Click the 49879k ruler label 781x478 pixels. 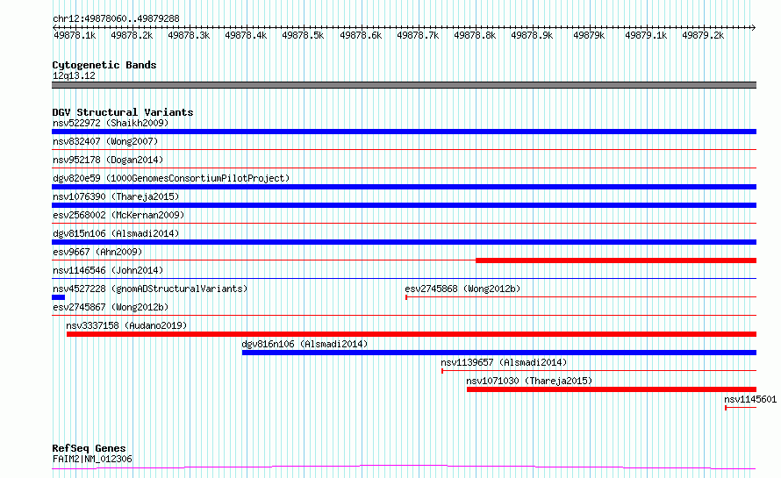[589, 35]
